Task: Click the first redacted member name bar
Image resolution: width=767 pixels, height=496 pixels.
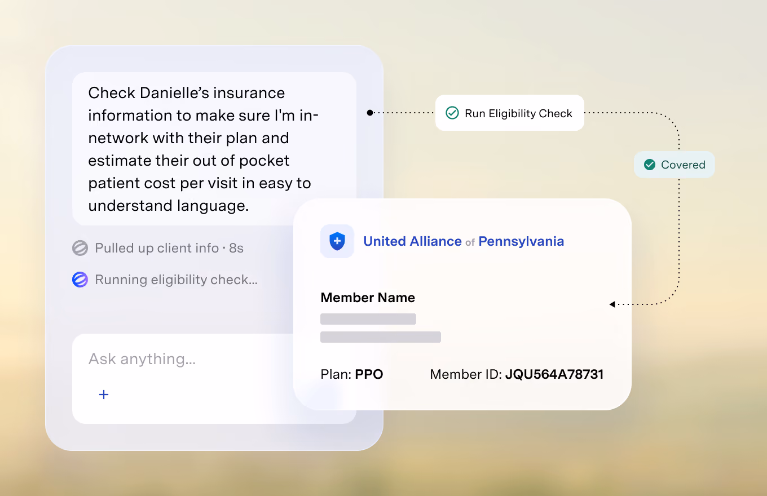Action: point(368,319)
